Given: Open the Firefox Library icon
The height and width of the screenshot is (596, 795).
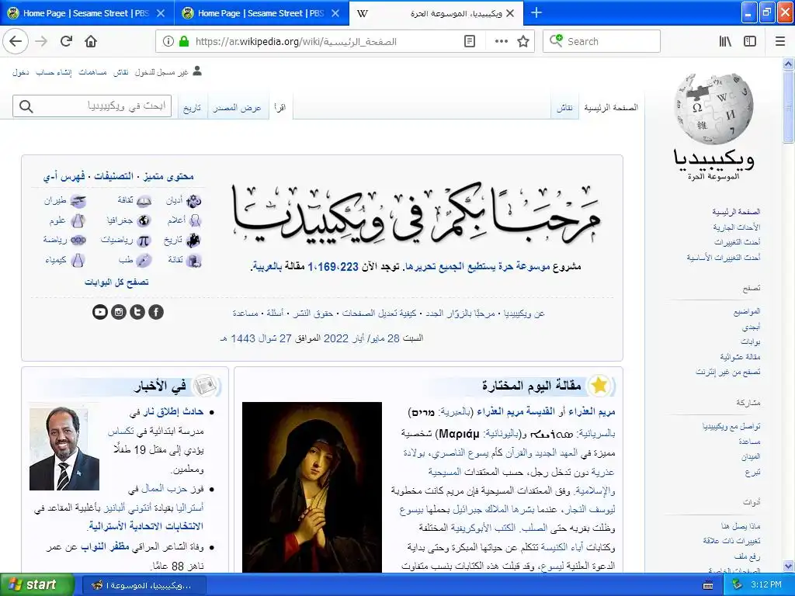Looking at the screenshot, I should point(725,41).
